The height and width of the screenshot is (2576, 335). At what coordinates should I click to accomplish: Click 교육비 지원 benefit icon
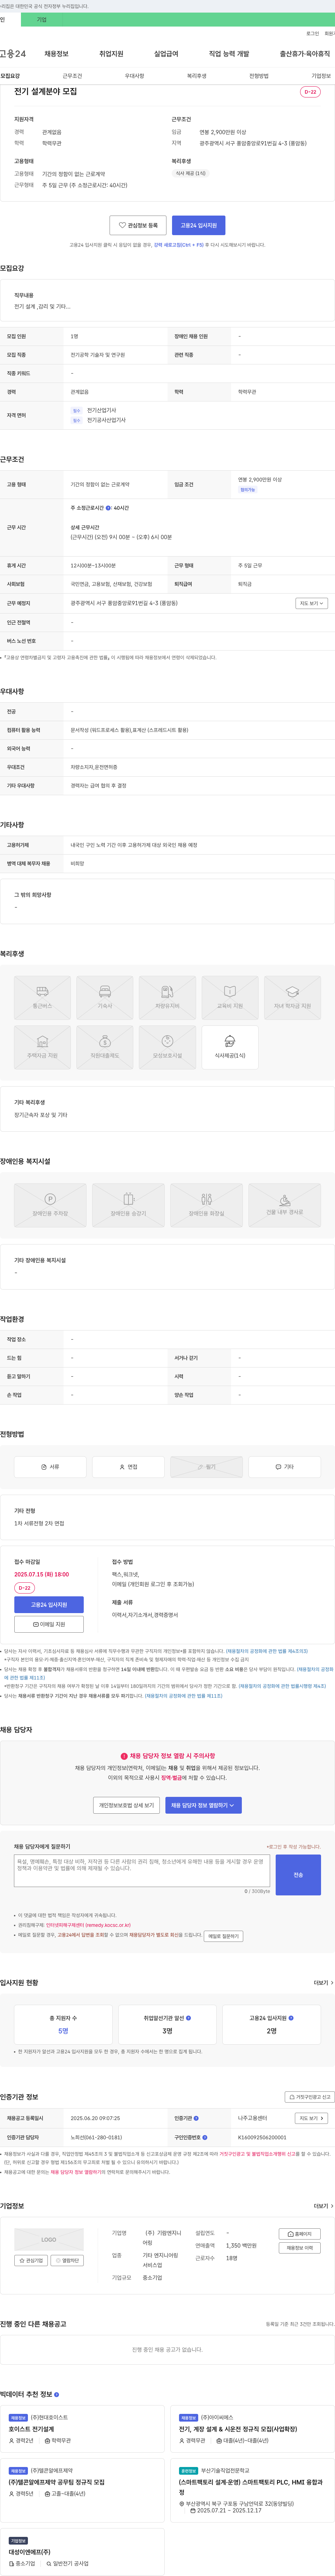point(230,997)
